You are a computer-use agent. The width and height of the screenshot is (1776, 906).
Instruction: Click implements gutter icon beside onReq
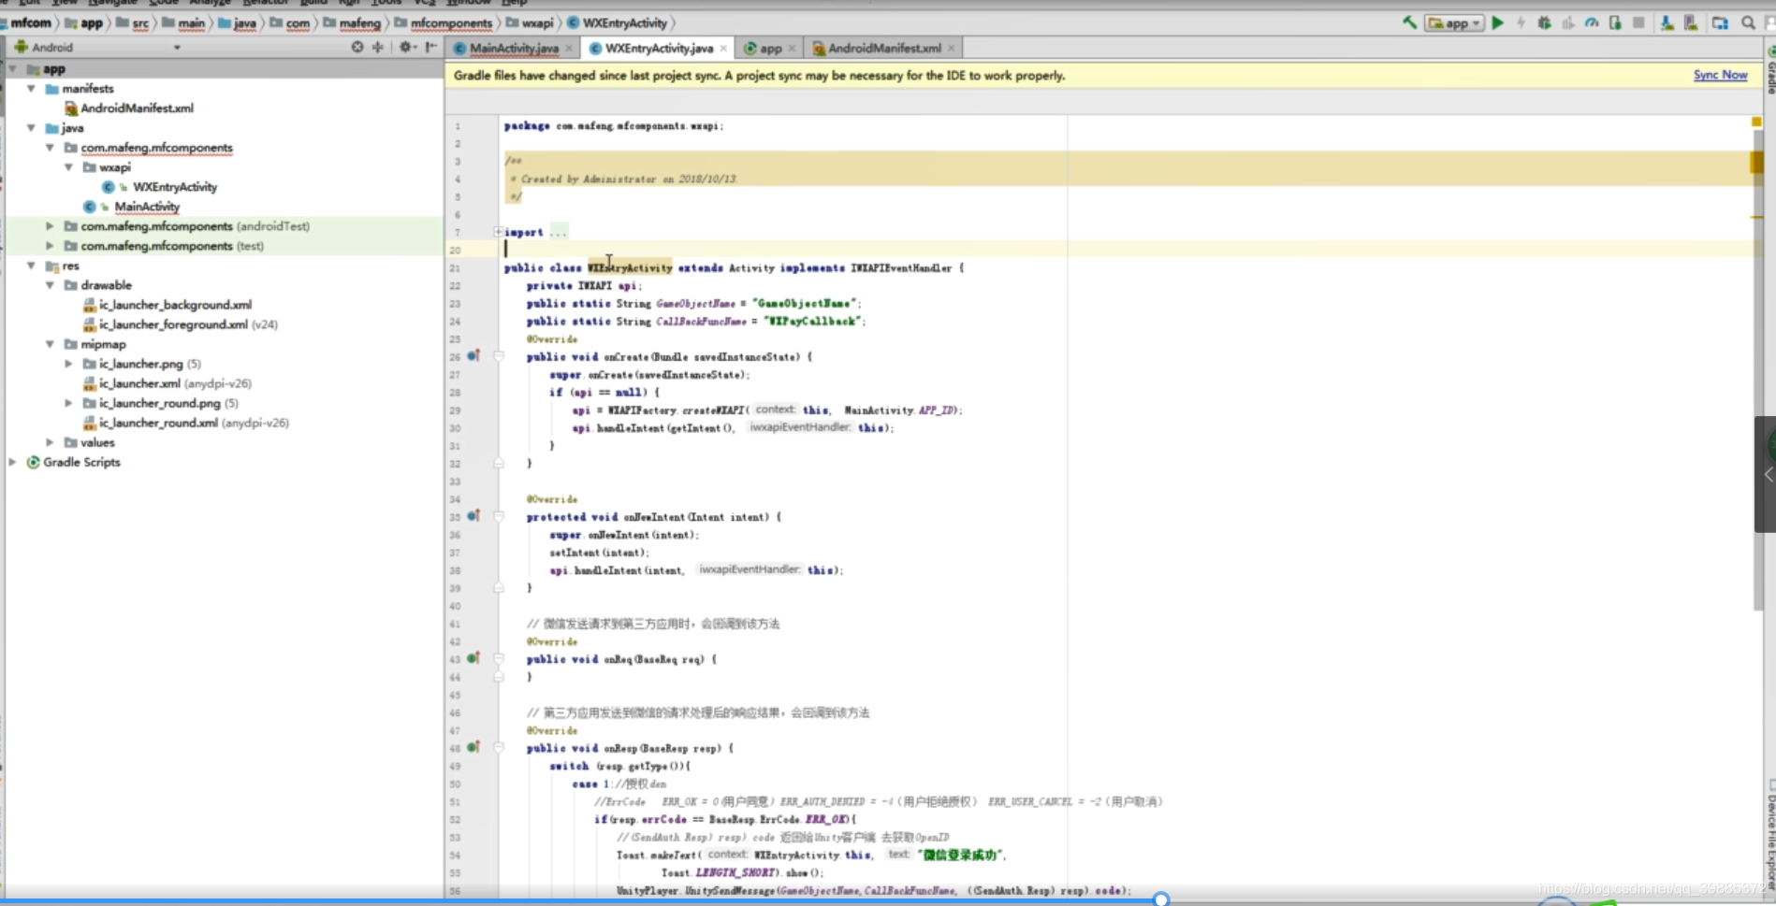[x=473, y=658]
